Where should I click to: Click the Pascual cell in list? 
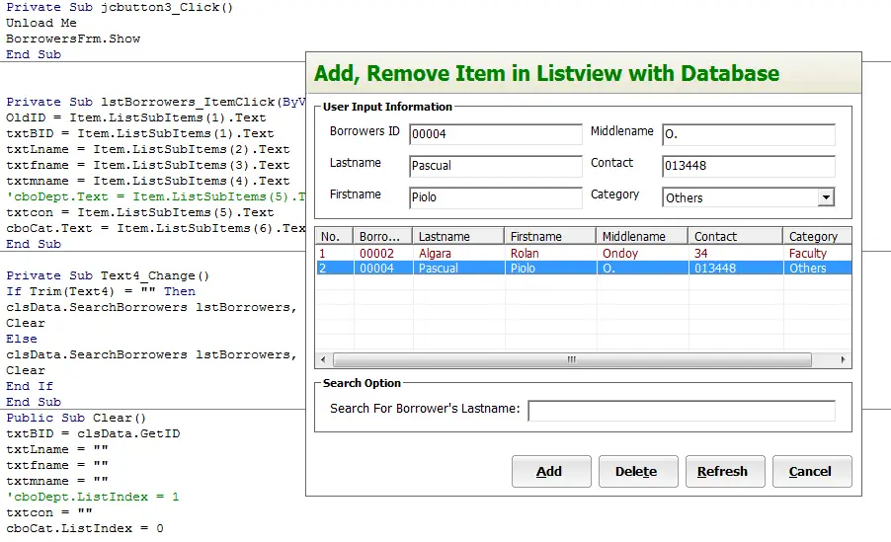pyautogui.click(x=439, y=269)
